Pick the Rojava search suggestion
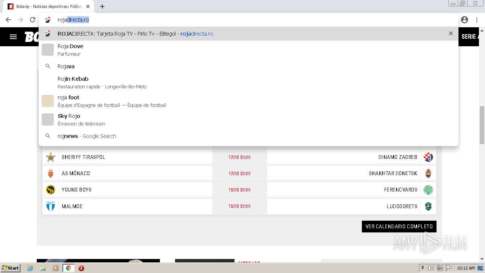 pos(248,66)
